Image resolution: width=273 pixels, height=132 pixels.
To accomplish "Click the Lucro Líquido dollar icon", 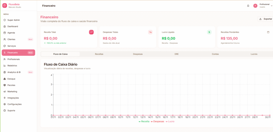I will [209, 32].
